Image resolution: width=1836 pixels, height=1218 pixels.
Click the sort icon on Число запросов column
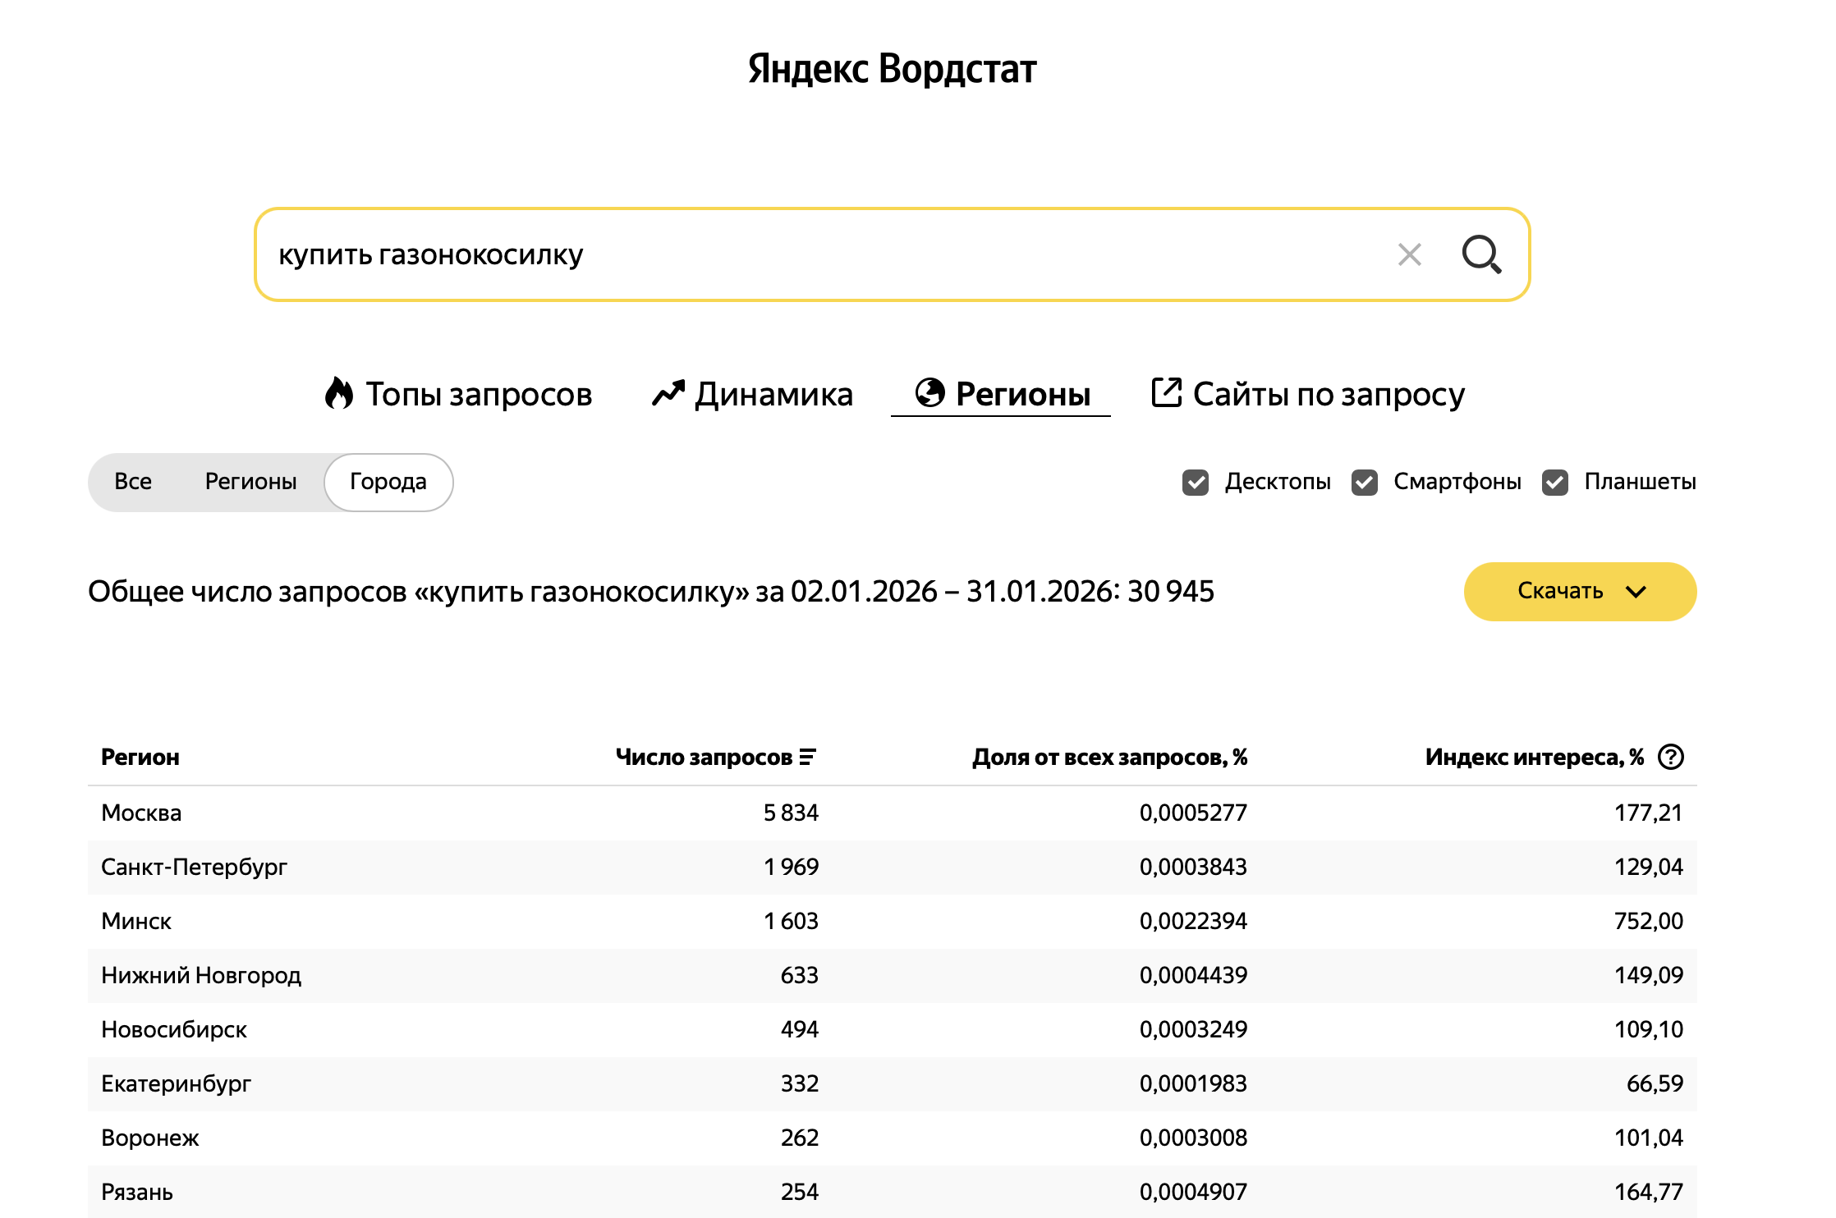[809, 757]
